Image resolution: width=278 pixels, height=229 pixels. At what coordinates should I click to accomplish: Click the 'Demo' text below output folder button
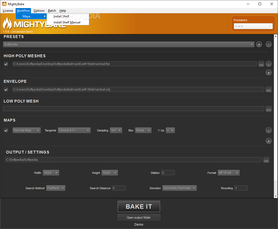click(x=139, y=225)
